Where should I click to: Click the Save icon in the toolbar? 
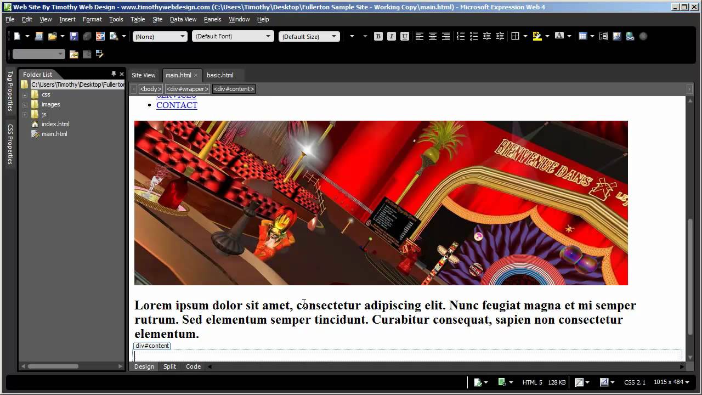coord(73,36)
